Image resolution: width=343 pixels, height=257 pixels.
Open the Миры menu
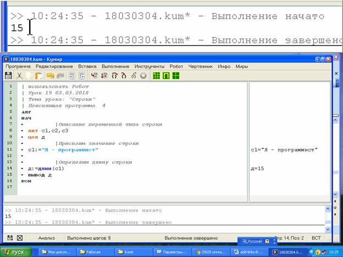[x=241, y=66]
